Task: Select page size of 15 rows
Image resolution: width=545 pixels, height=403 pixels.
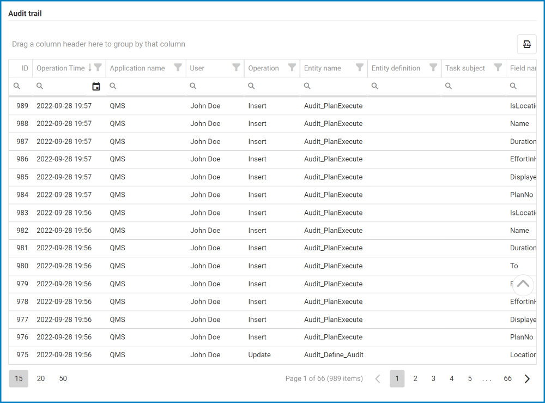Action: (x=19, y=378)
